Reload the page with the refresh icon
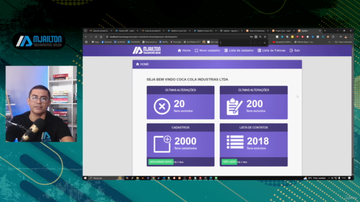 coord(96,36)
